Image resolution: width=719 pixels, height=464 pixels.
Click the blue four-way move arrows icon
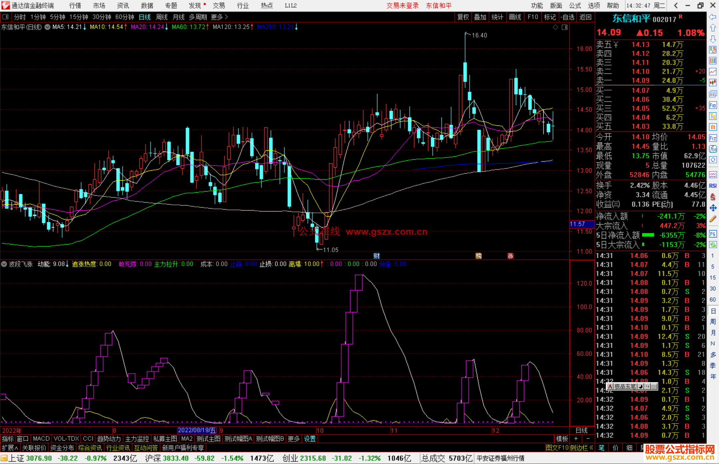coord(713,208)
